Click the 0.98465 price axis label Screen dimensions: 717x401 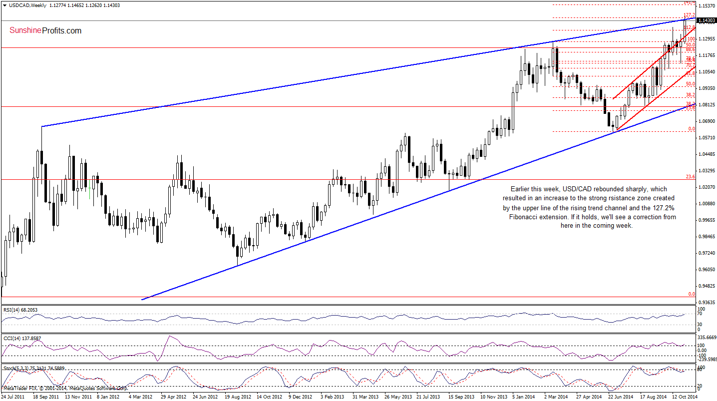tap(706, 237)
